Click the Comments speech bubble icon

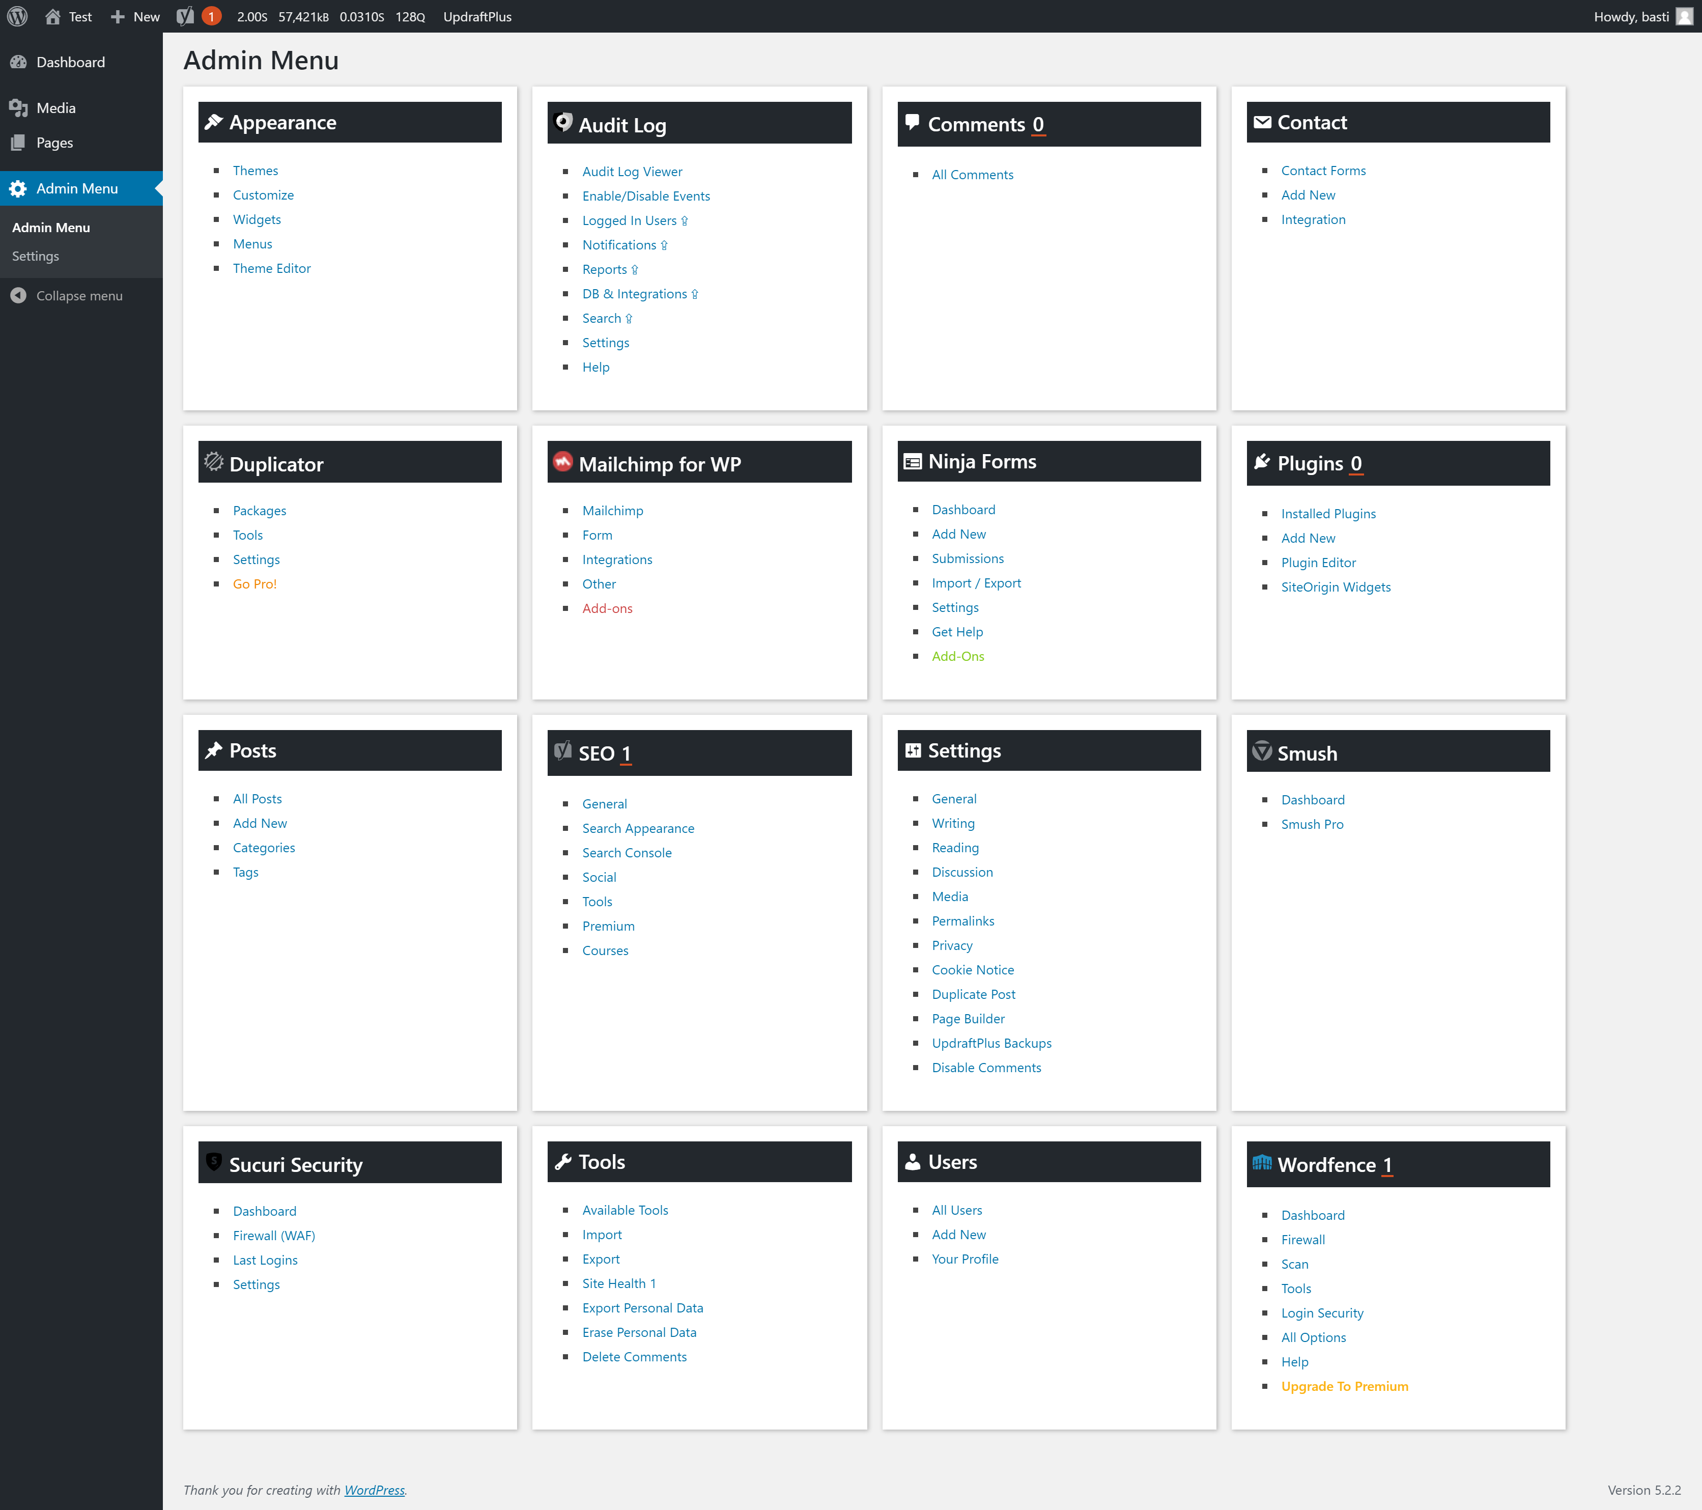[x=912, y=122]
